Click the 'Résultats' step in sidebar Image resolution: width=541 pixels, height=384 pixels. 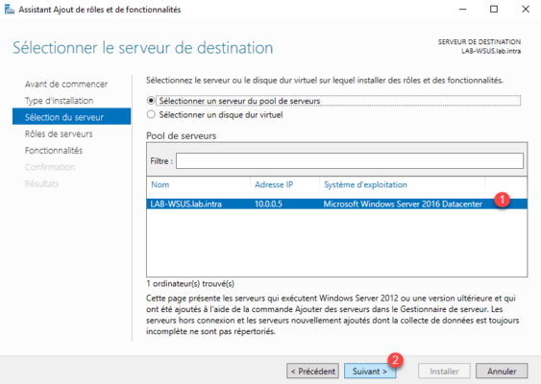coord(41,183)
